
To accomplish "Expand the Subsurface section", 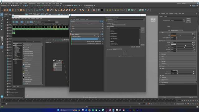I will point(160,55).
